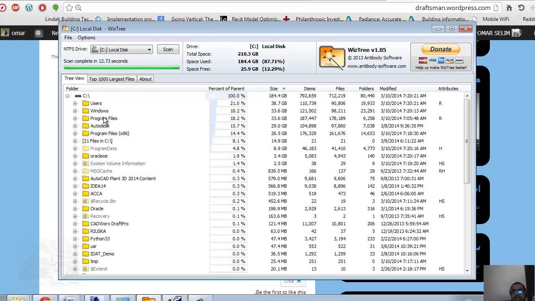Click the ACCA folder icon
This screenshot has width=535, height=301.
(86, 194)
